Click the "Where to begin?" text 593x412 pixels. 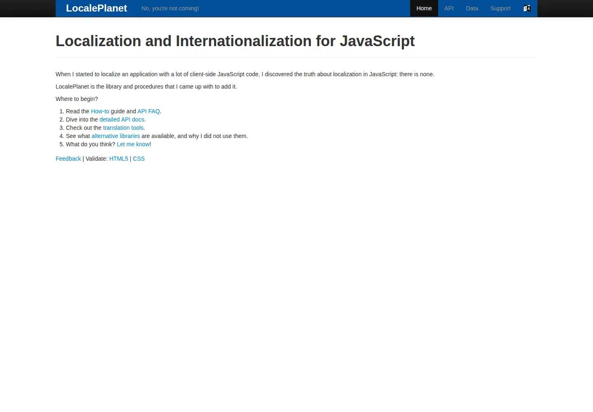(x=77, y=99)
